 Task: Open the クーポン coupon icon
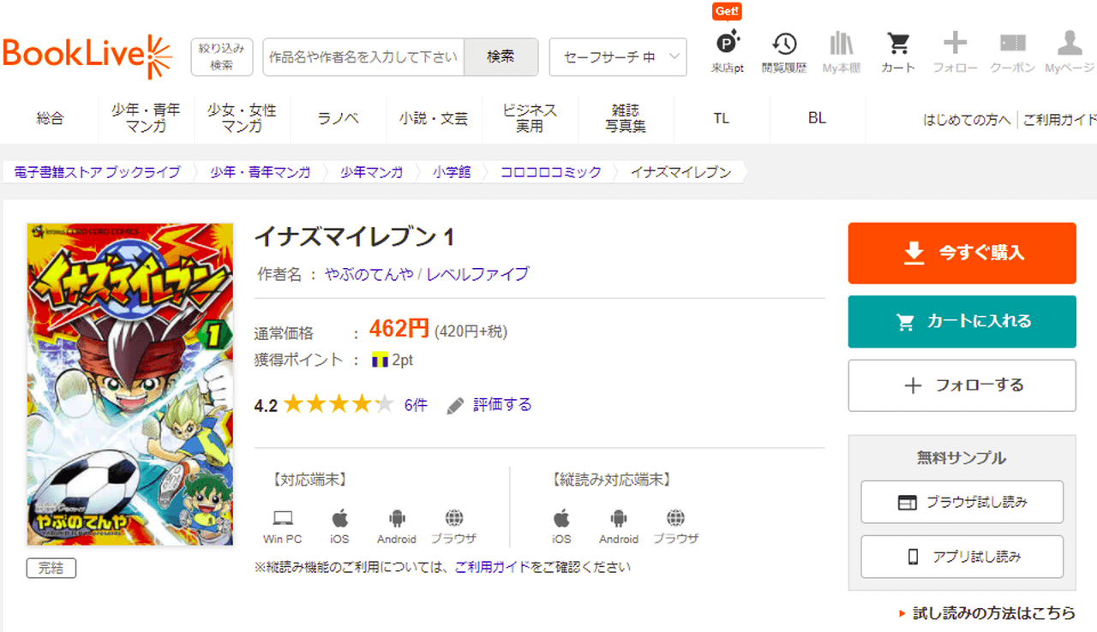1012,51
